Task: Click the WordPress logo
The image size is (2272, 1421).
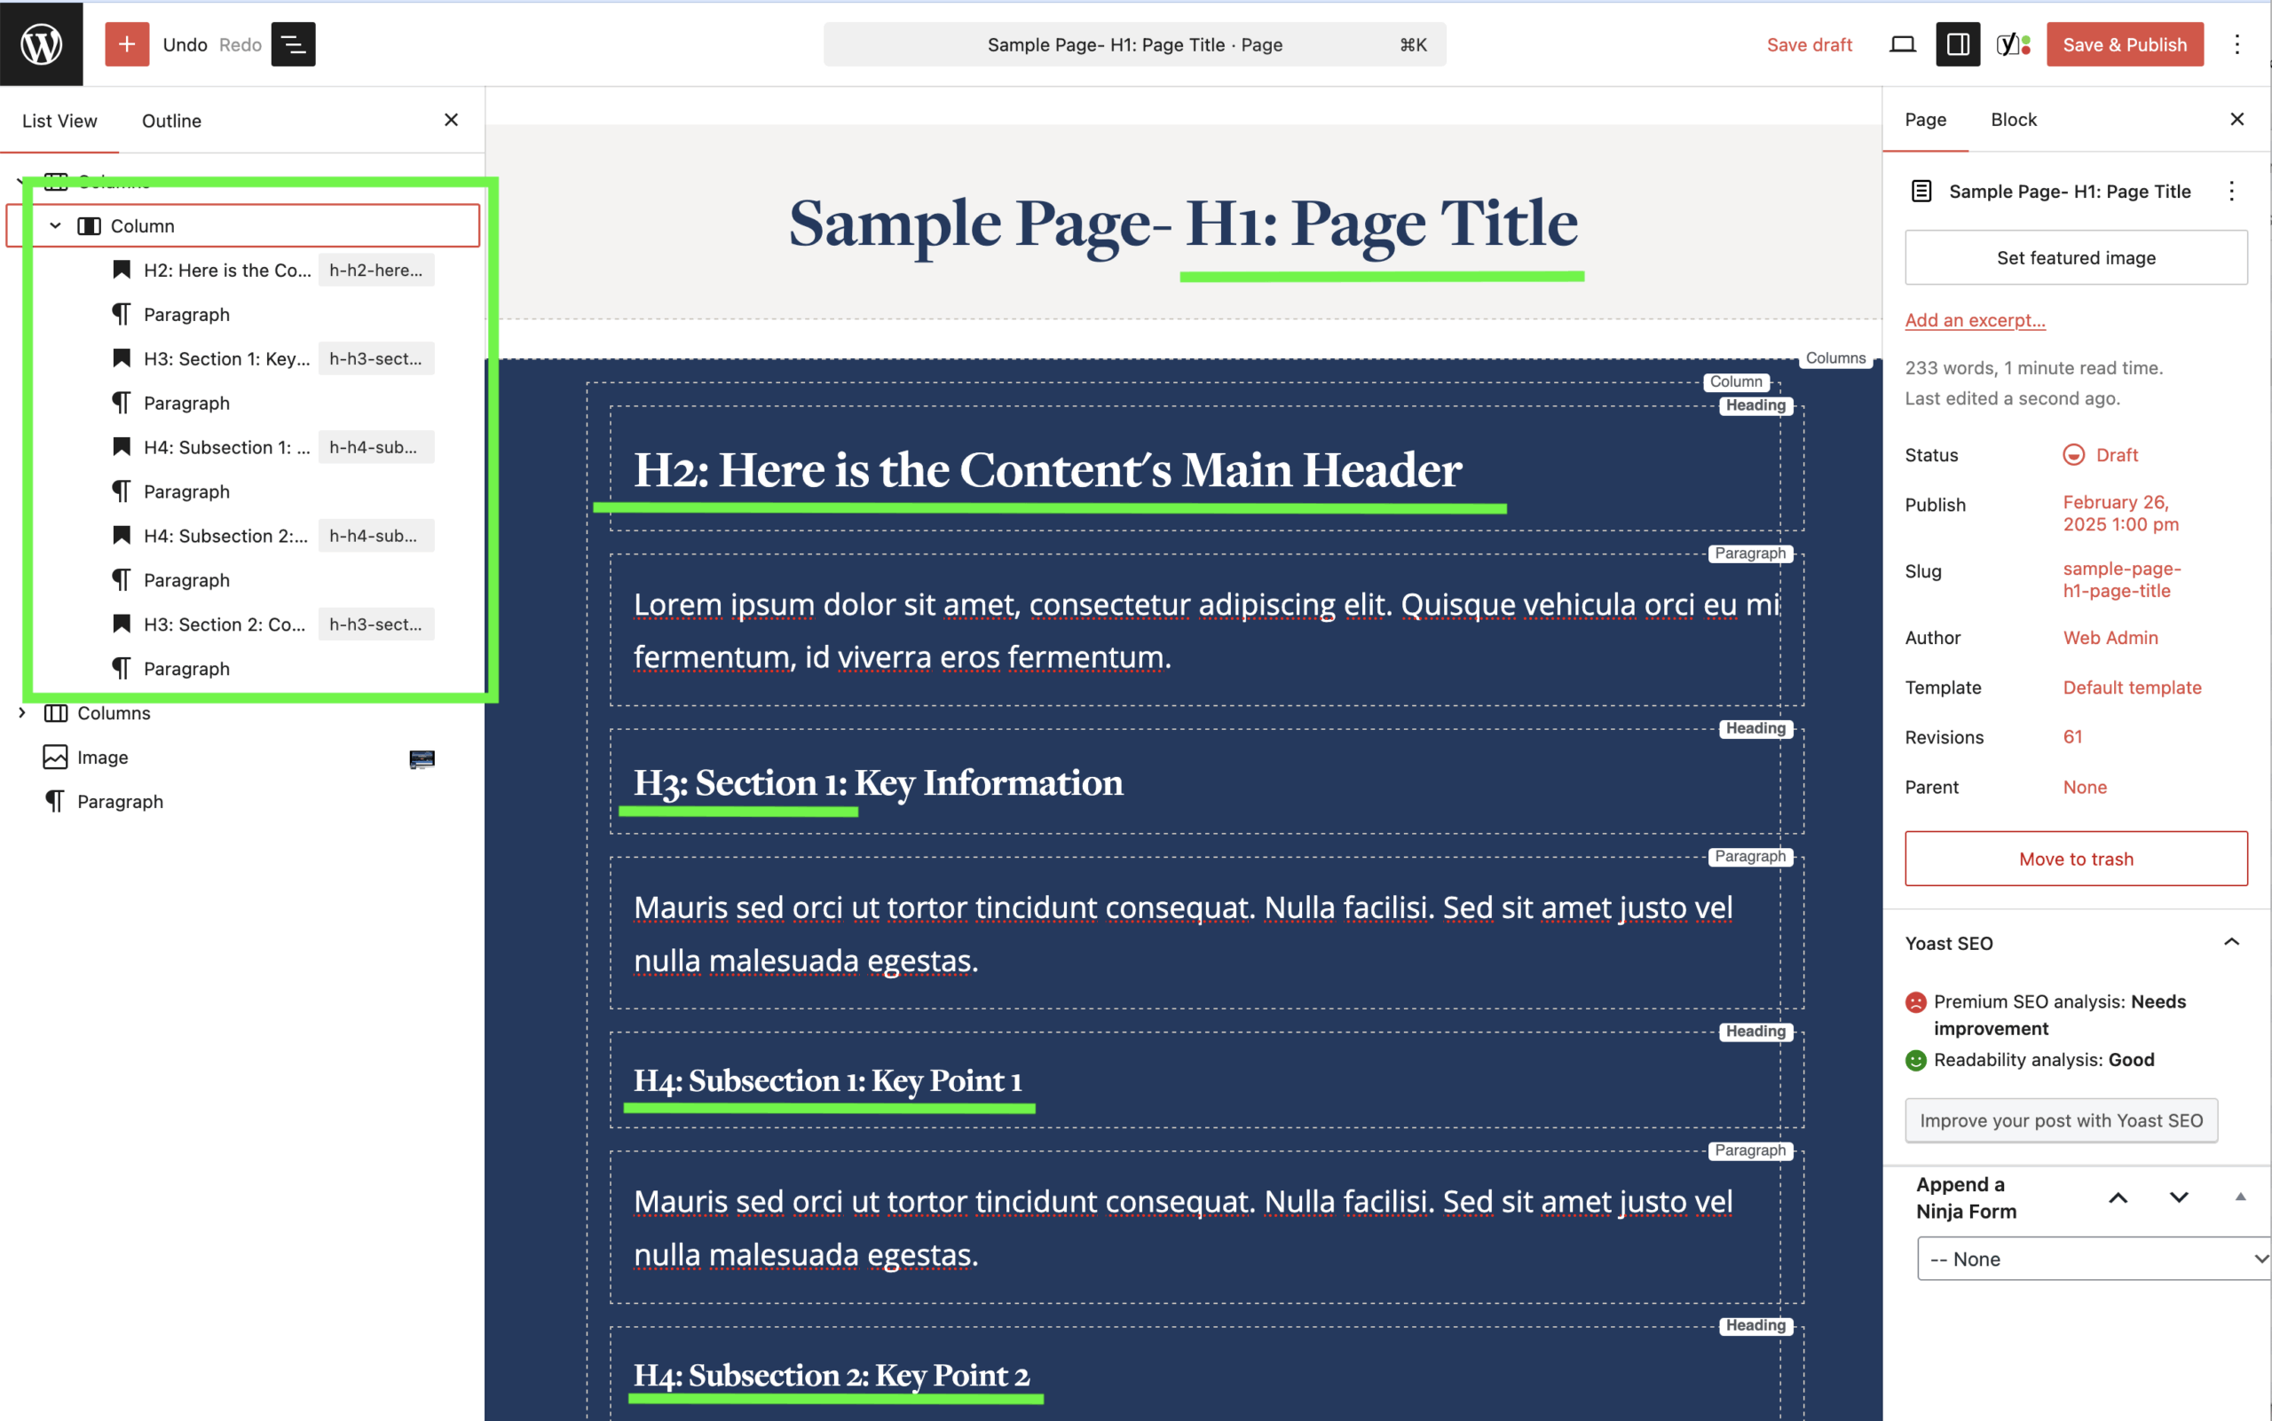Action: click(41, 43)
